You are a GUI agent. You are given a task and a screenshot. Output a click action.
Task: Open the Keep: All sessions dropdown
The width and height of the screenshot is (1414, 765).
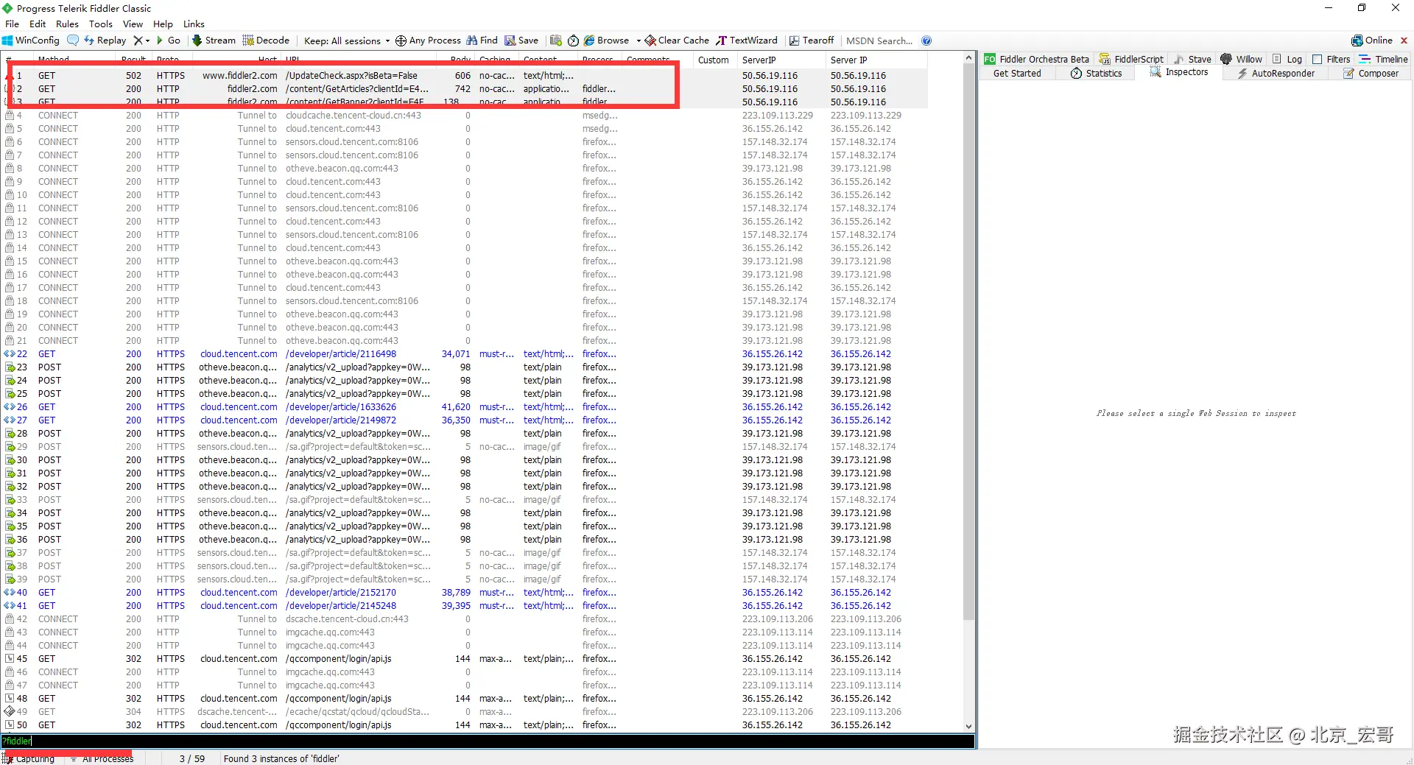click(x=347, y=40)
